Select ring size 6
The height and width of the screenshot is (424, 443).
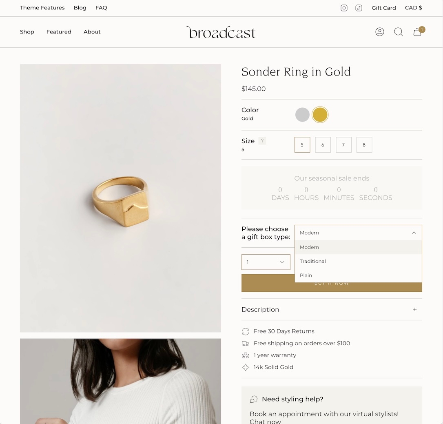click(323, 145)
